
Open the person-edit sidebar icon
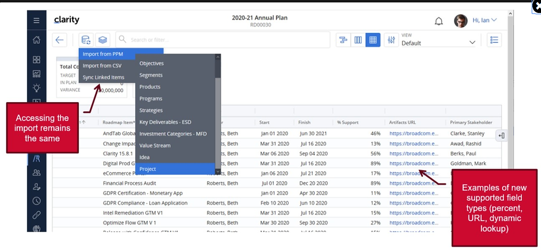[x=36, y=187]
